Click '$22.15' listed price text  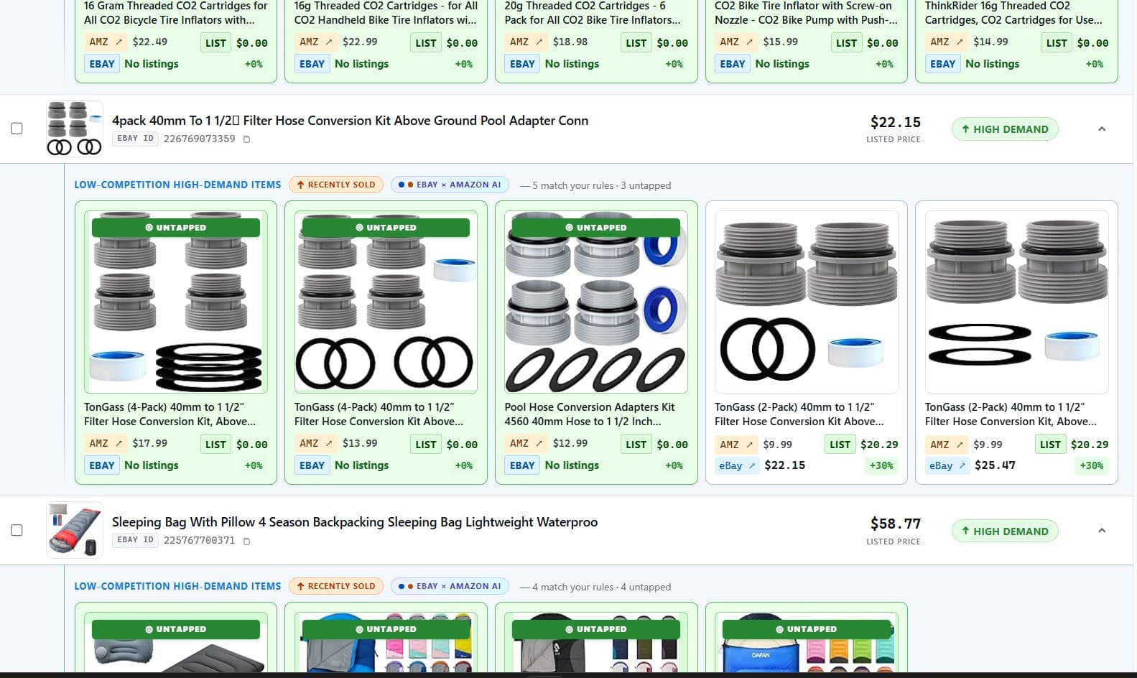click(x=895, y=122)
